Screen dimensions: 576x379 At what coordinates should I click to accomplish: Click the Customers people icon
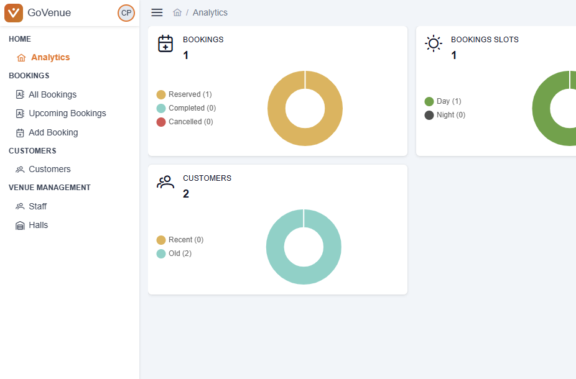tap(165, 183)
